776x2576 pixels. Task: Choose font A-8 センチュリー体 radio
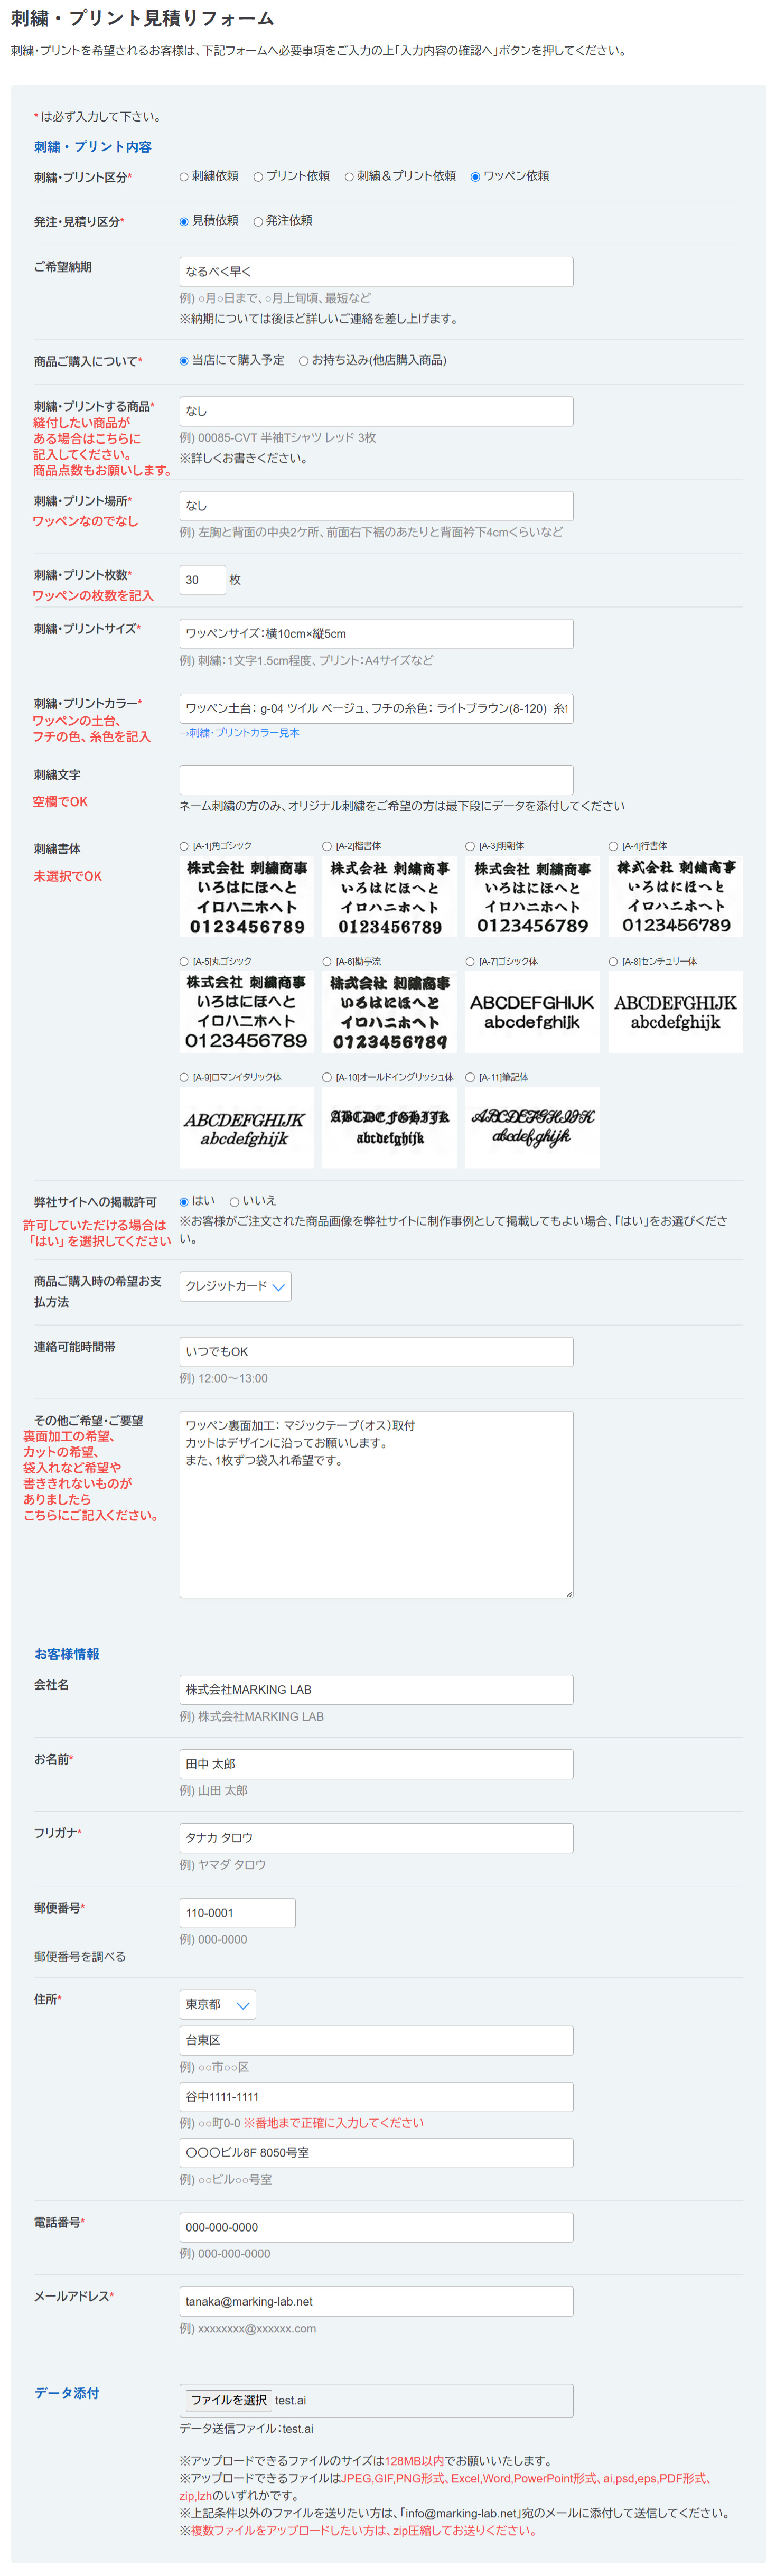pos(613,962)
